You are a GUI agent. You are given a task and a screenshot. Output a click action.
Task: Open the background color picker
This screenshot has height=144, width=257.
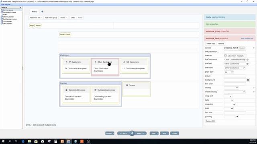coord(248,80)
